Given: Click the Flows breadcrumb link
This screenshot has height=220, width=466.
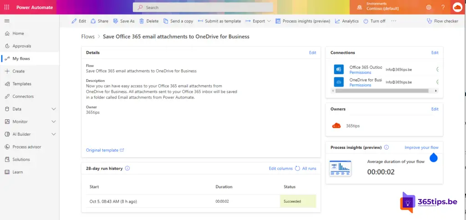Looking at the screenshot, I should 88,36.
